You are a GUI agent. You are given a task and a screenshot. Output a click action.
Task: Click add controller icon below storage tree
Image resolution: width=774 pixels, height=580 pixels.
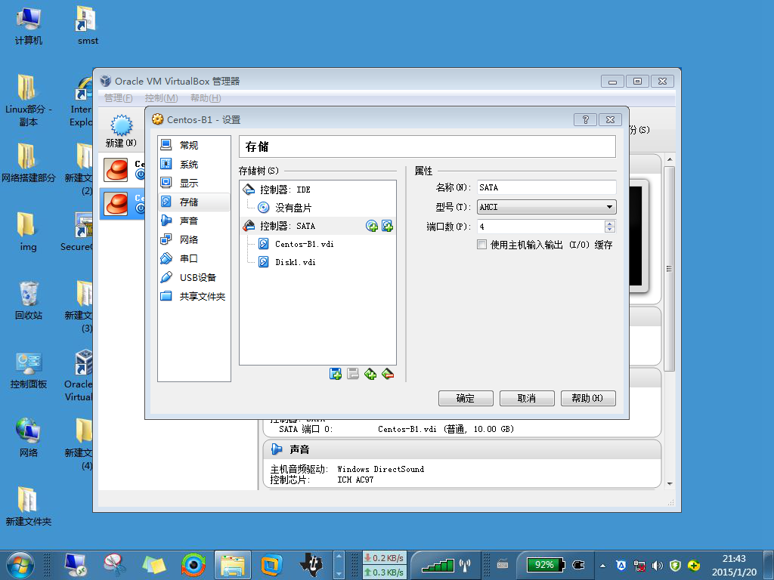[335, 374]
